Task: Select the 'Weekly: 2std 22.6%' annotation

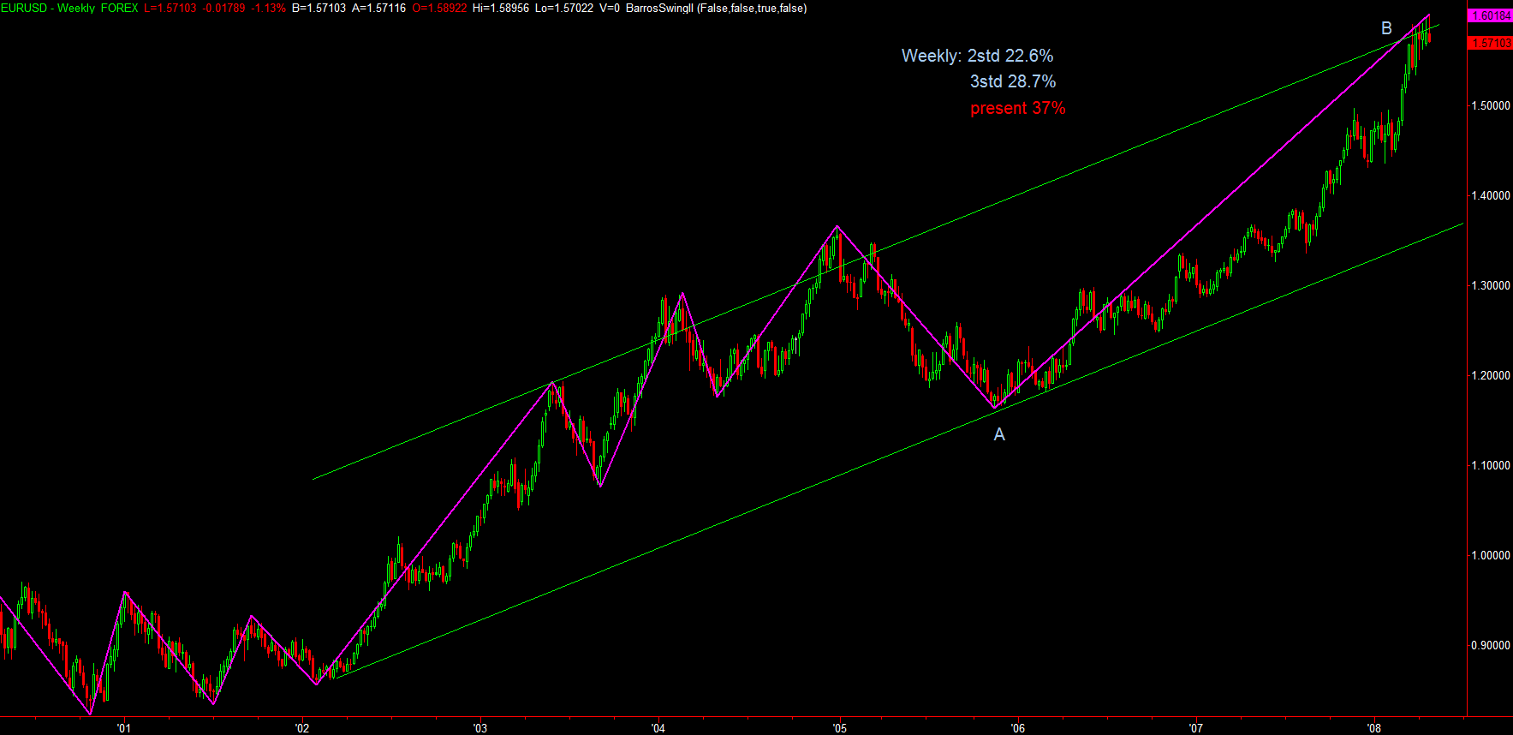Action: [x=977, y=56]
